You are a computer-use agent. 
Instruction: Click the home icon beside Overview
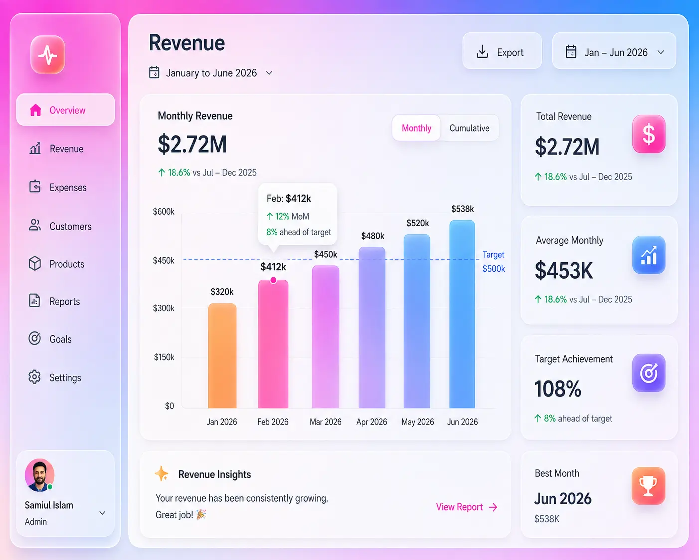(x=35, y=110)
